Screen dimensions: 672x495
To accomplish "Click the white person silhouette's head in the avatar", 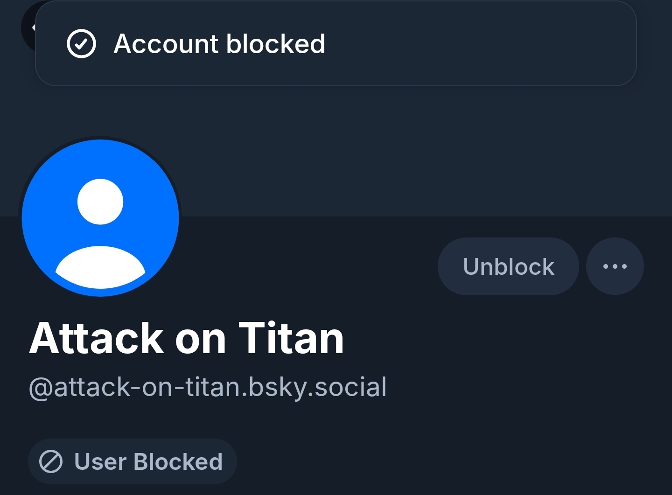I will 100,202.
